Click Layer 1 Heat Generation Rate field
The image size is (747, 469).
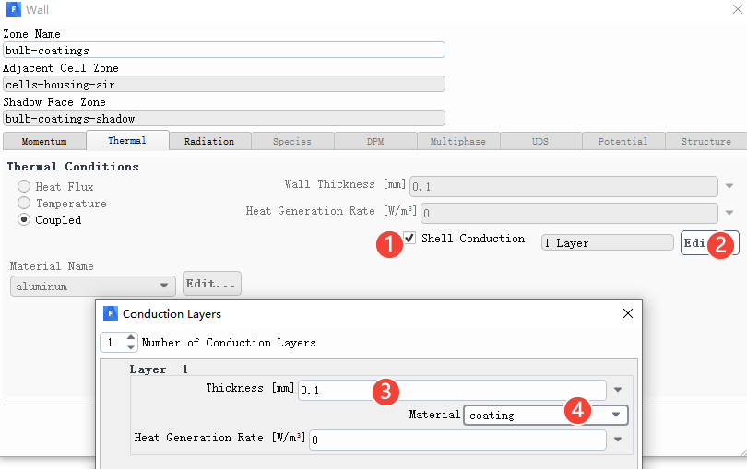point(457,440)
